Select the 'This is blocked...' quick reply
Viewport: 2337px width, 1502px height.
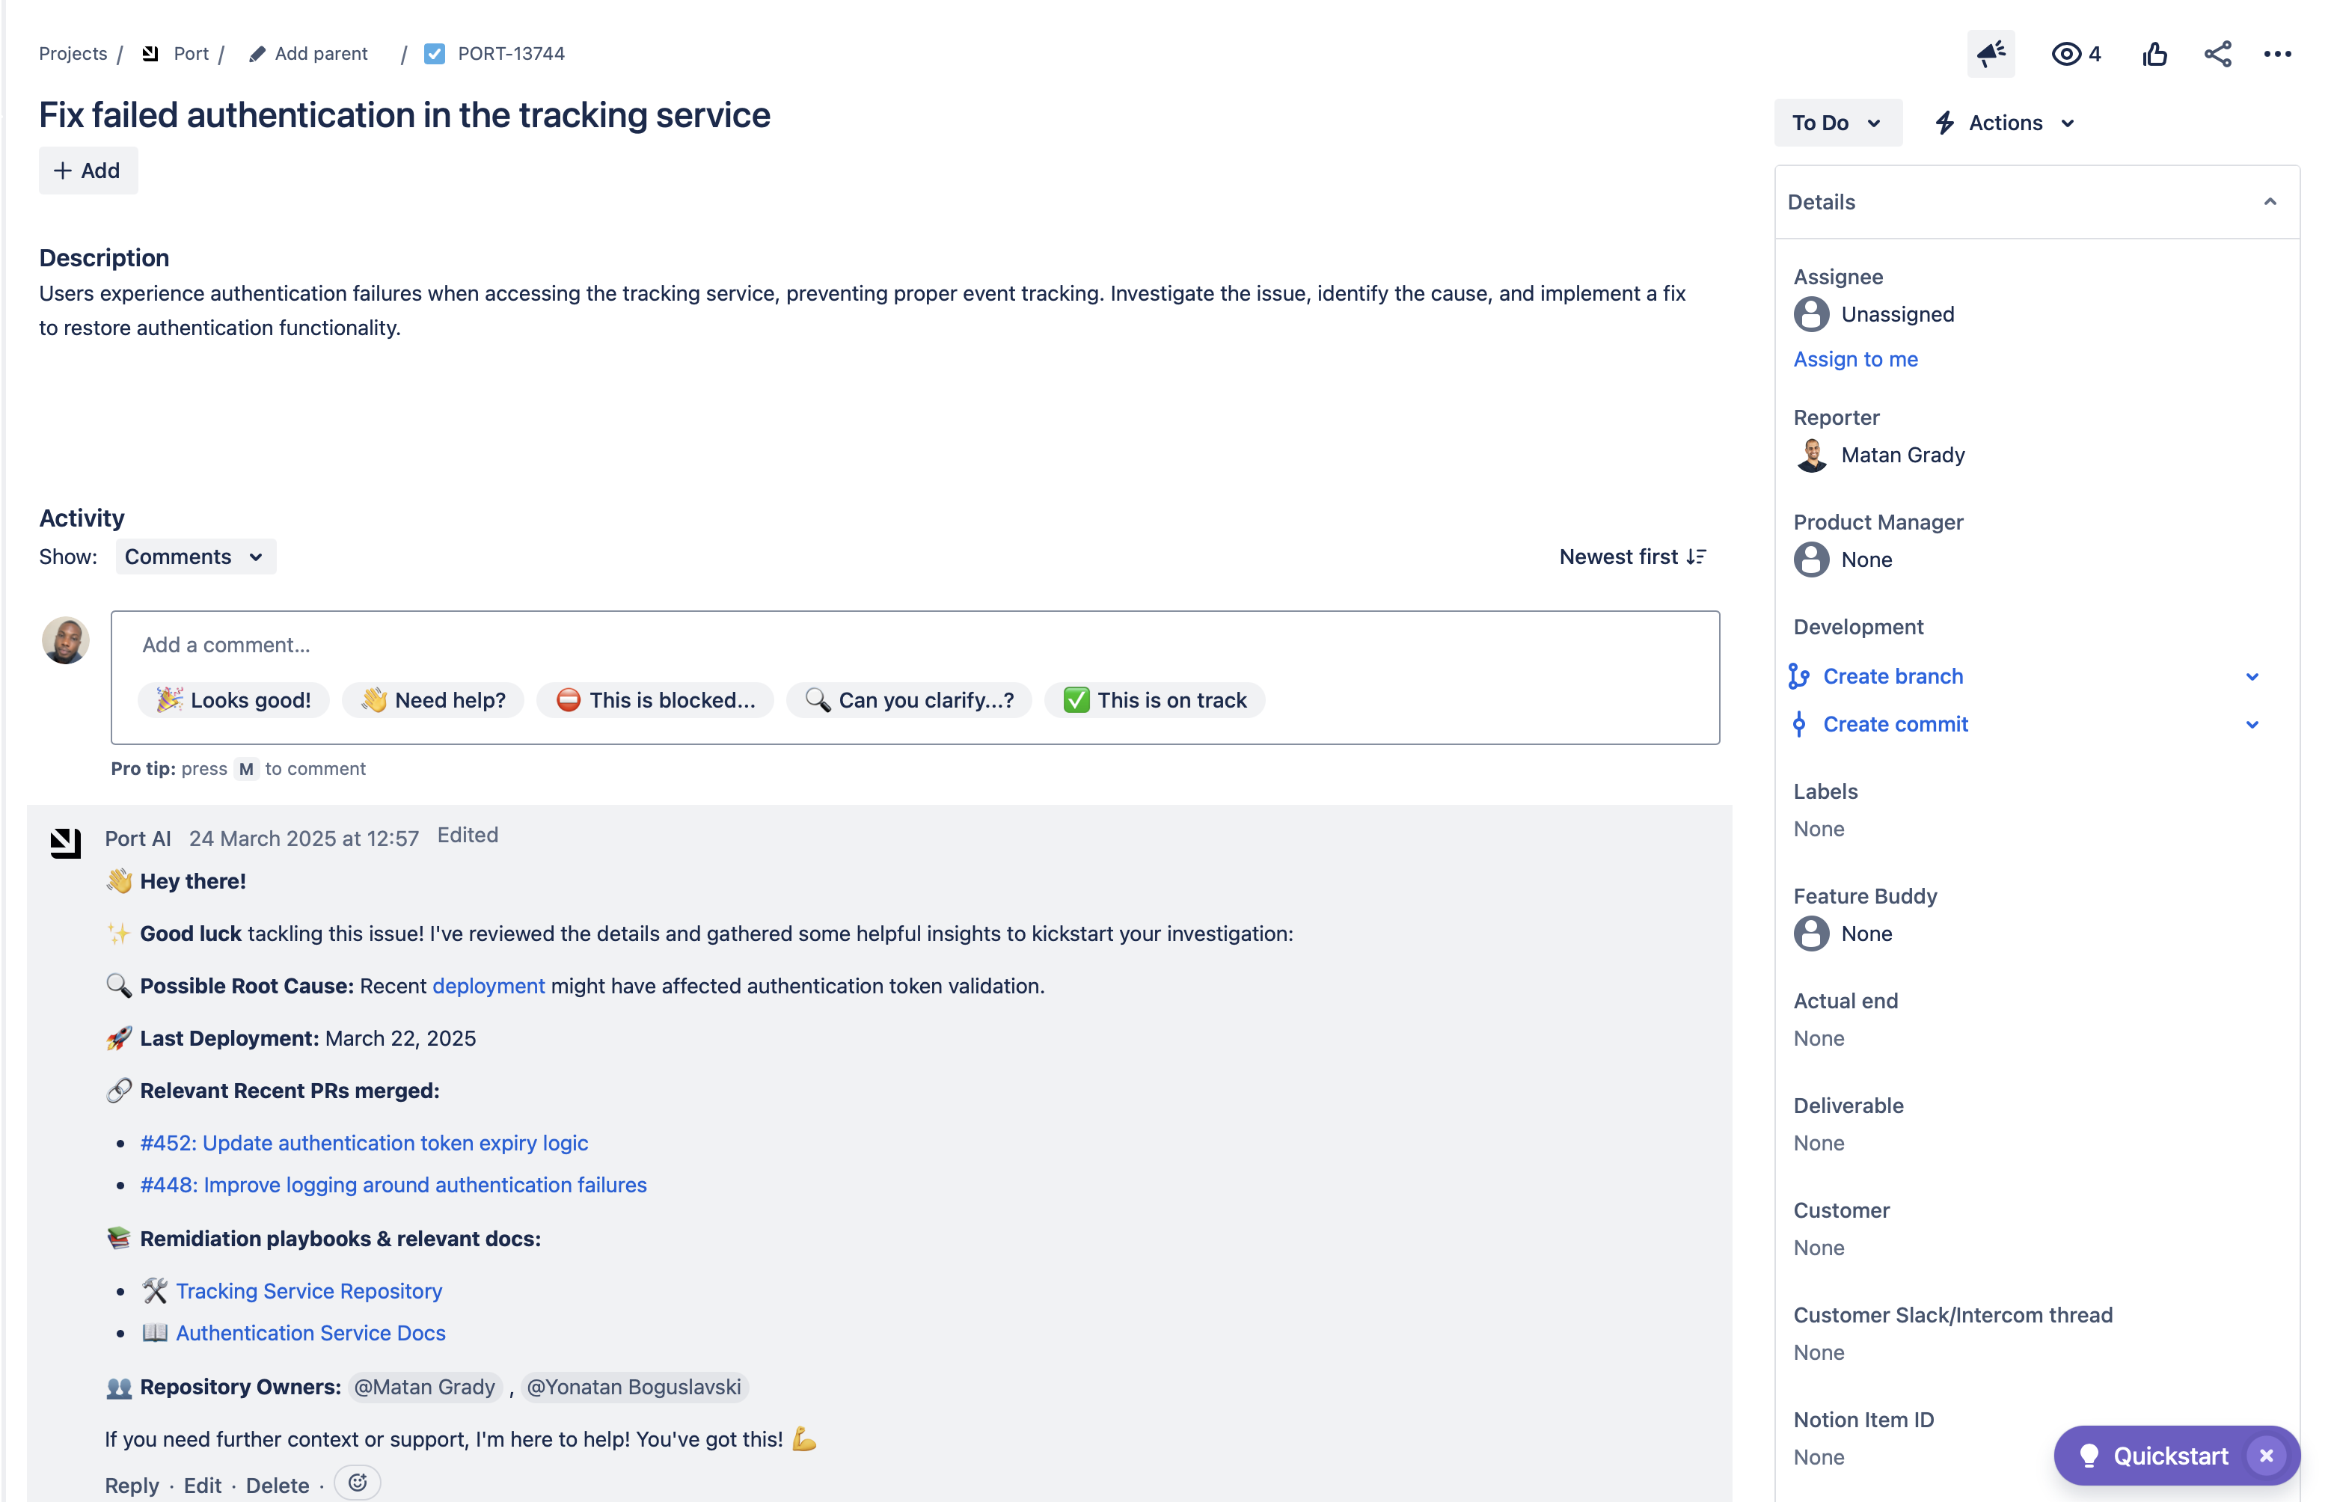pos(655,699)
